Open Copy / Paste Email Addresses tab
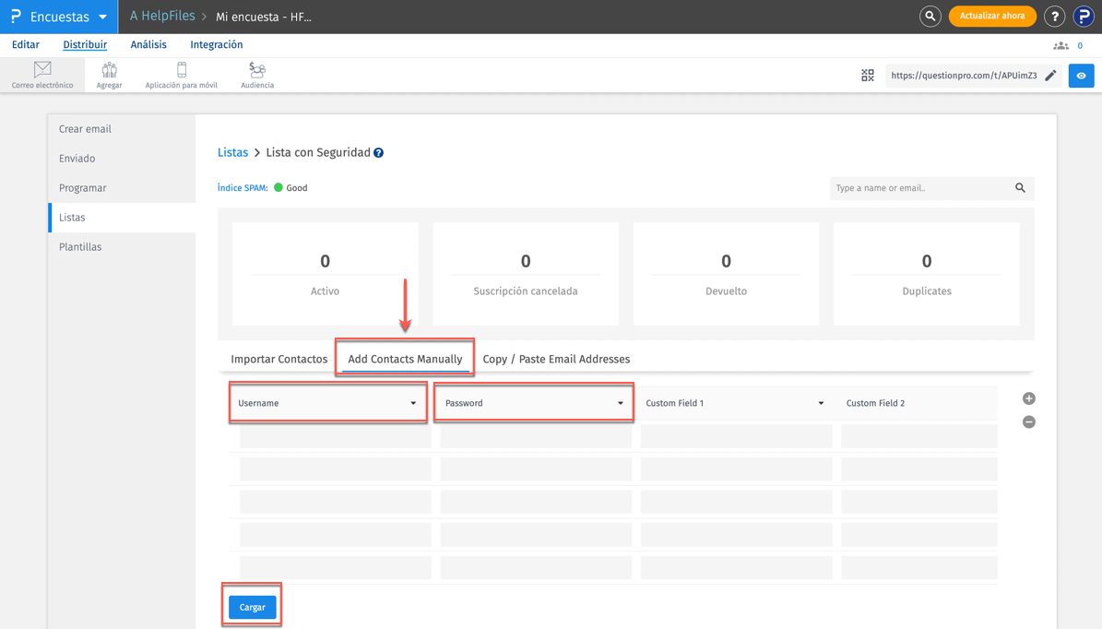Image resolution: width=1102 pixels, height=629 pixels. pyautogui.click(x=556, y=359)
